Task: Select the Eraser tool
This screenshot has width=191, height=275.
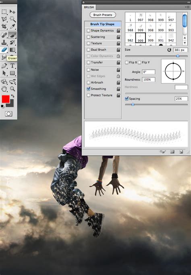Action: point(4,50)
